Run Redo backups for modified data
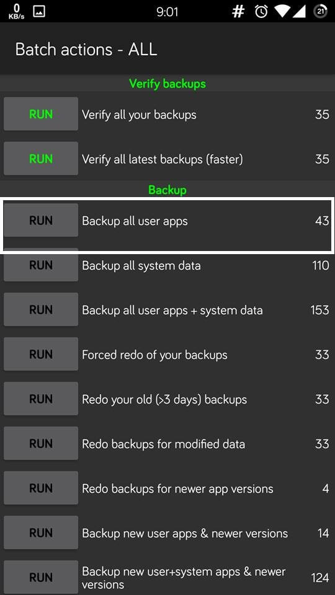The height and width of the screenshot is (595, 335). [41, 443]
